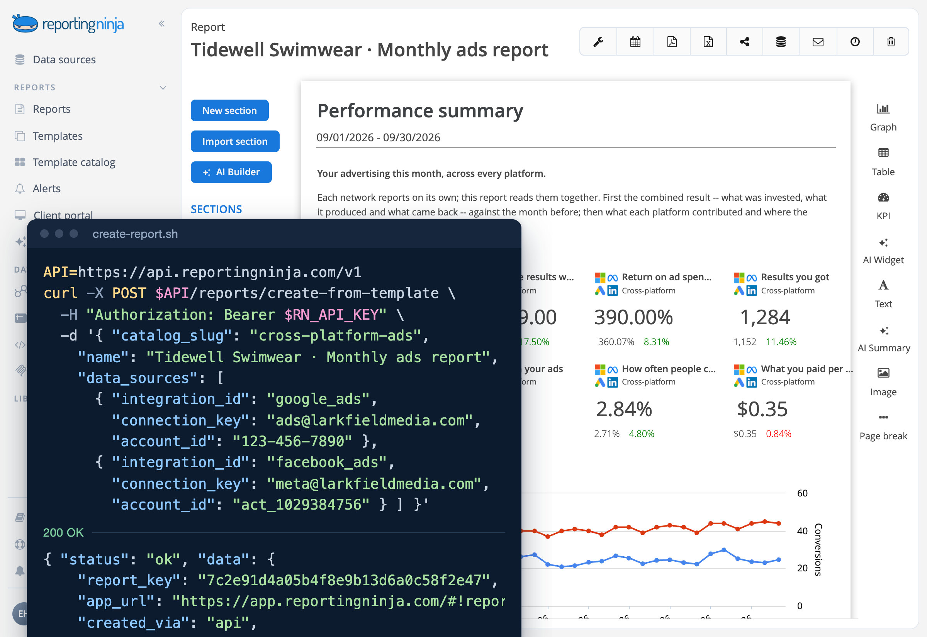
Task: Click the SECTIONS heading
Action: [216, 209]
